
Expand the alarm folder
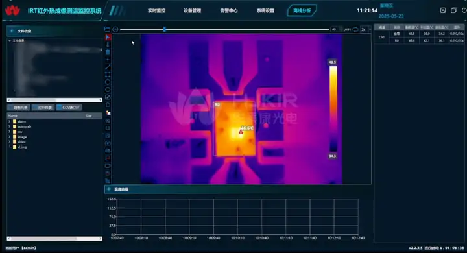coord(10,121)
